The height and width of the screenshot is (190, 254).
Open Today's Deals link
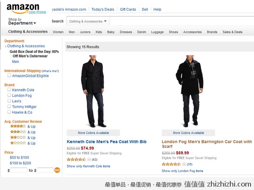[x=103, y=9]
